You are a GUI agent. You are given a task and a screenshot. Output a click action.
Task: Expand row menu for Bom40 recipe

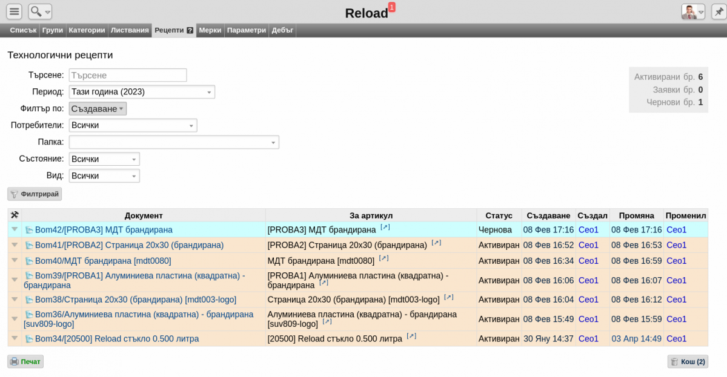(x=15, y=261)
